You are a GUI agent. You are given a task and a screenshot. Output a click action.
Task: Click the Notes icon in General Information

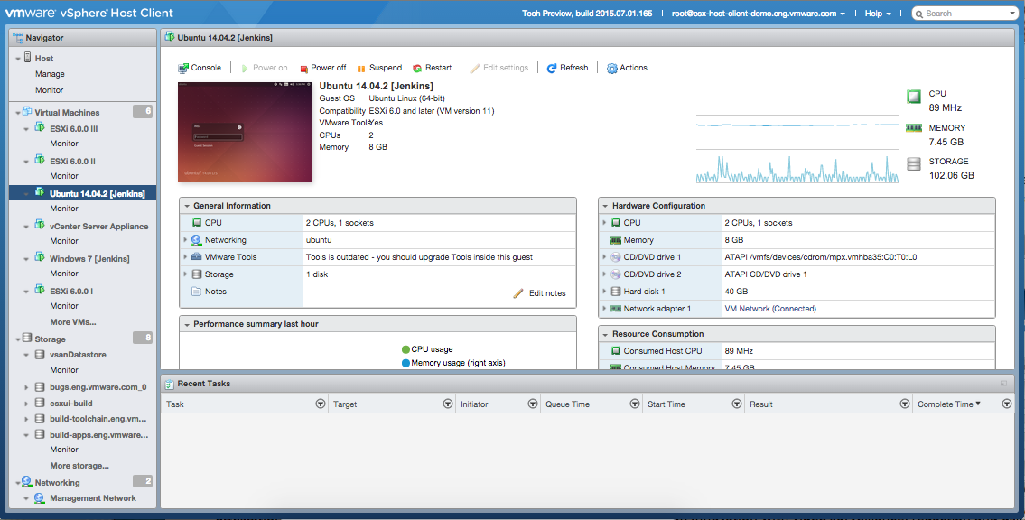196,292
